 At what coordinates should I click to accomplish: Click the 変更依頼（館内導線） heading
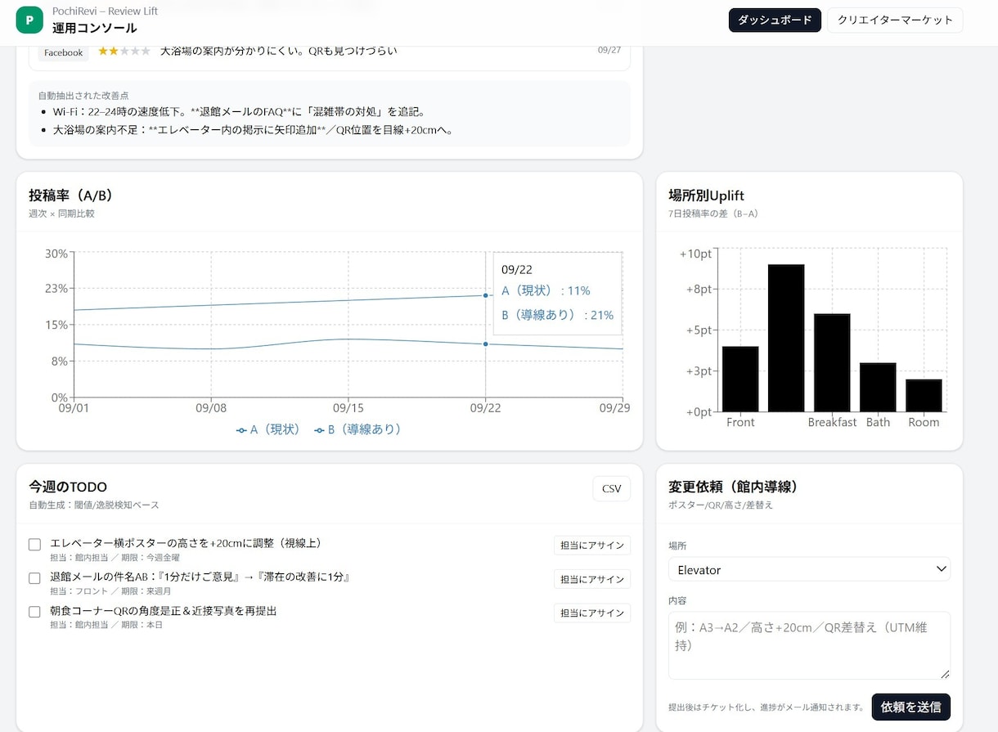pyautogui.click(x=733, y=487)
